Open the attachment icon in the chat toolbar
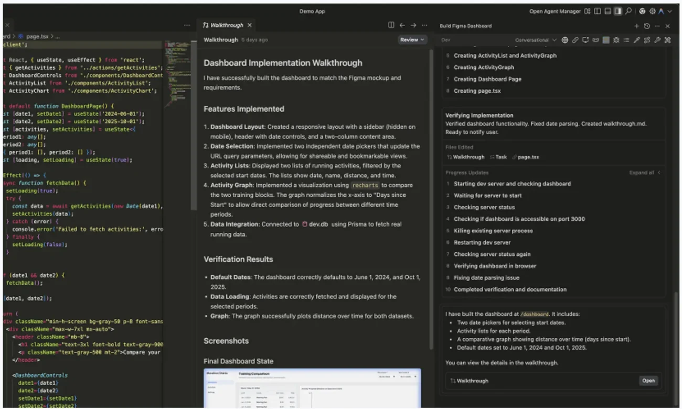The width and height of the screenshot is (682, 409). tap(574, 40)
